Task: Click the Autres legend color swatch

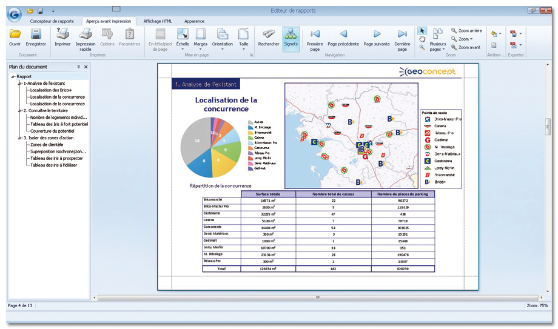Action: click(250, 122)
